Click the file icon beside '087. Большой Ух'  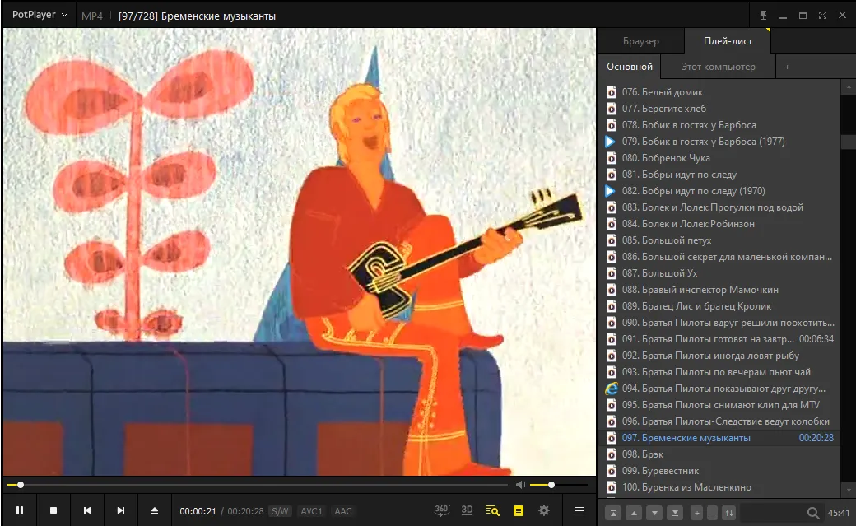[612, 273]
